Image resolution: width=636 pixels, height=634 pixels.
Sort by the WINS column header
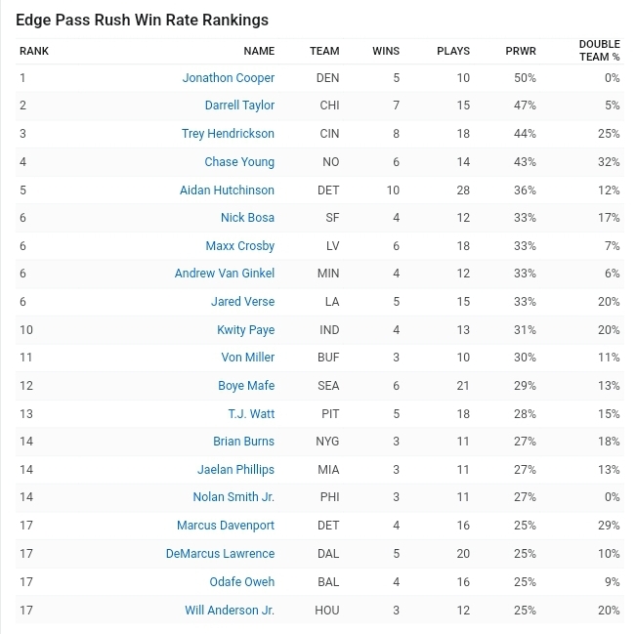tap(386, 51)
